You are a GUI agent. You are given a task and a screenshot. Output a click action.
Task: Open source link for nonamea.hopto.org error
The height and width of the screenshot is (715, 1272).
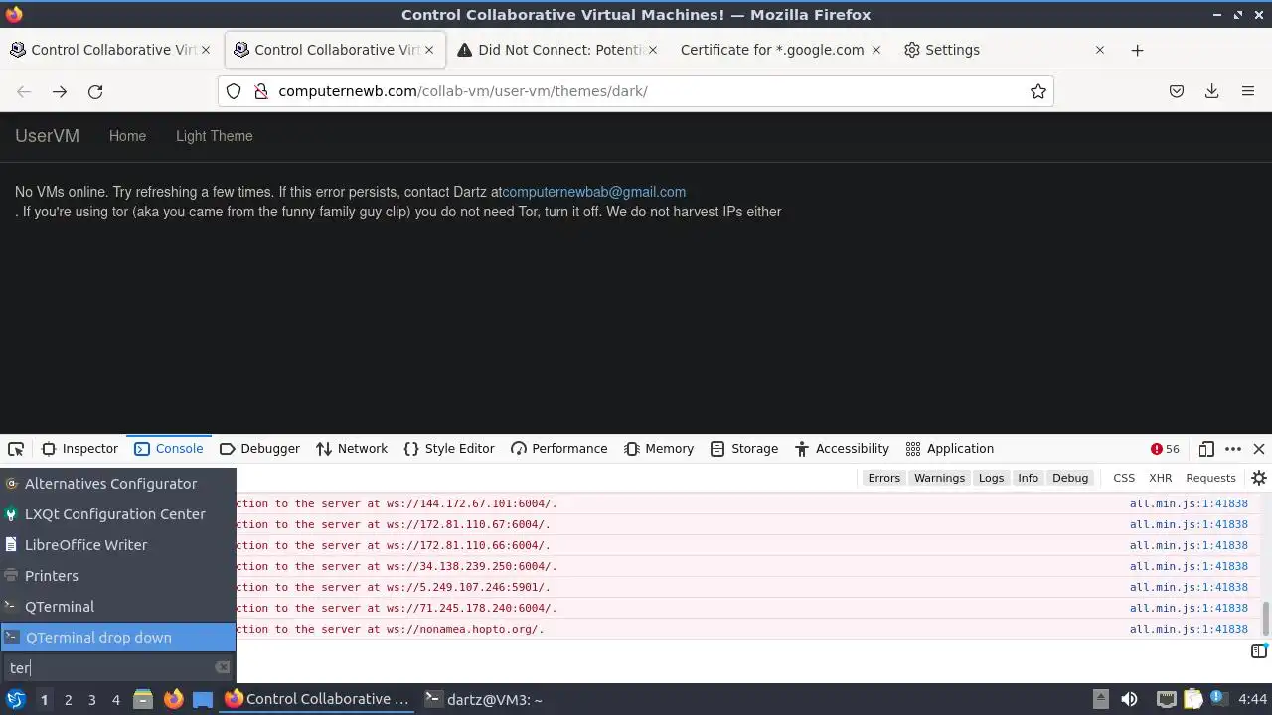point(1189,629)
